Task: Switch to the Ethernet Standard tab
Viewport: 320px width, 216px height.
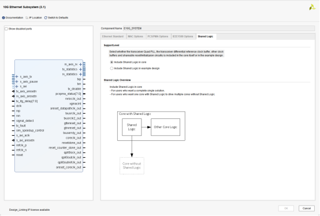Action: click(113, 36)
